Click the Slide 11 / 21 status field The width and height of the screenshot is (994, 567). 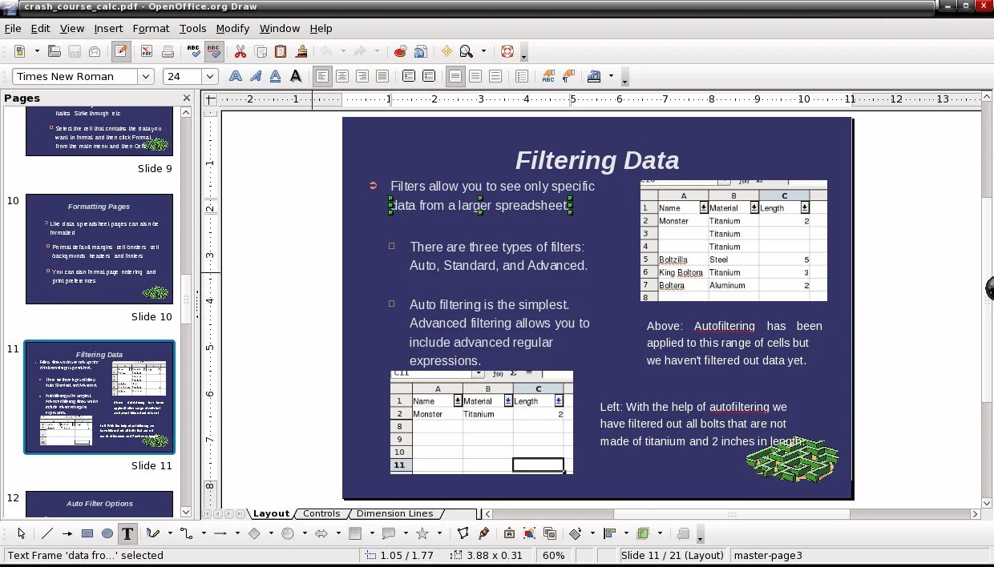click(x=673, y=555)
